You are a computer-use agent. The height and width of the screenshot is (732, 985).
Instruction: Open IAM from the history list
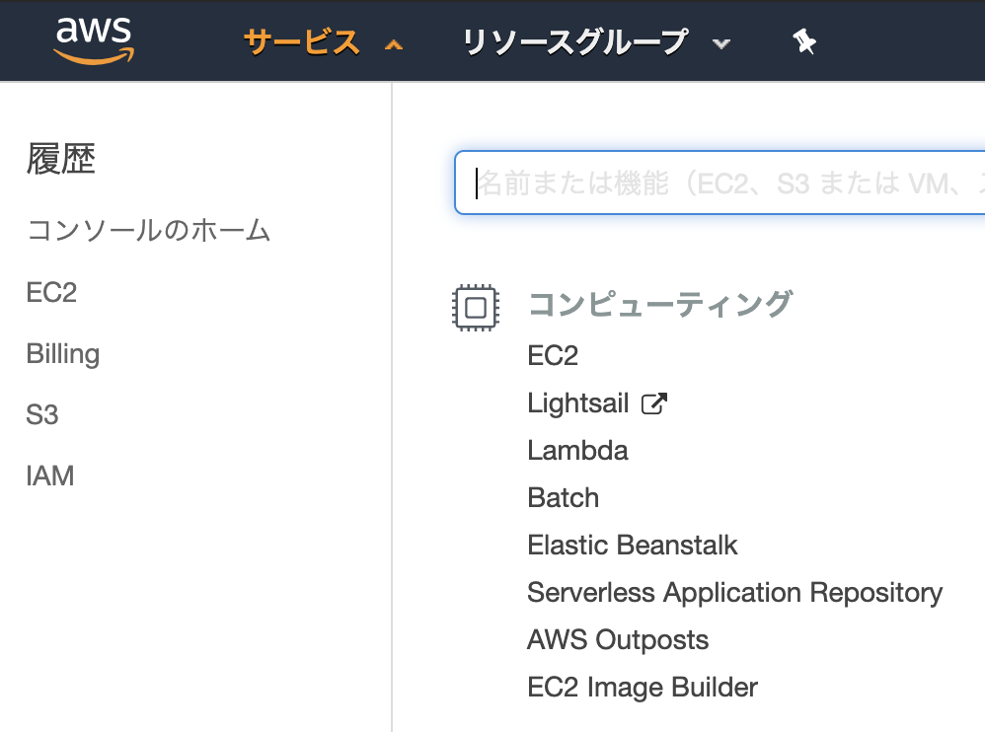pos(49,476)
